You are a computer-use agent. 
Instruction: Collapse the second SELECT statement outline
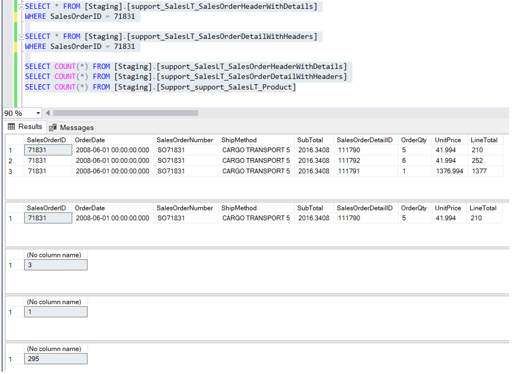pyautogui.click(x=21, y=37)
